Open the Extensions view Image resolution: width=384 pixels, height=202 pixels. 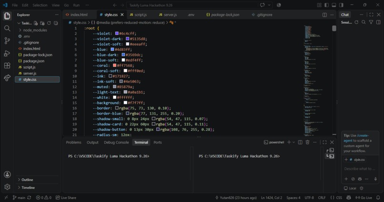pyautogui.click(x=7, y=66)
